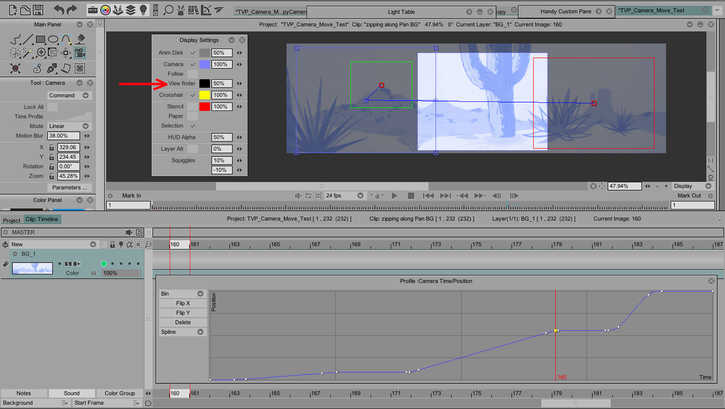Toggle the Selection checkbox
The width and height of the screenshot is (725, 409).
tap(193, 126)
